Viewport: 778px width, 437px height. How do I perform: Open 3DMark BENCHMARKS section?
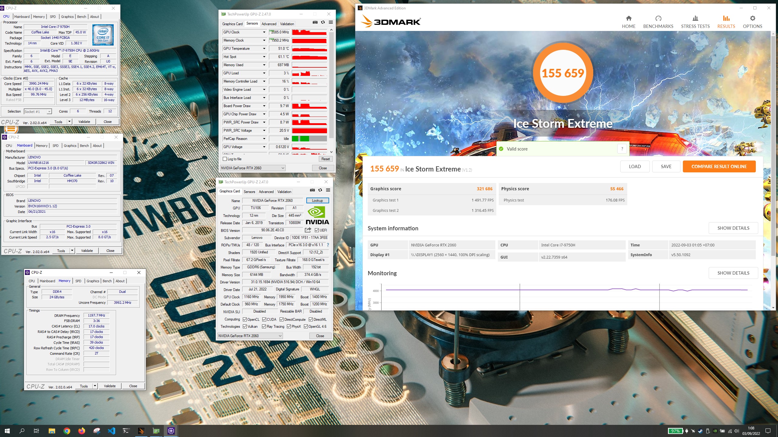click(x=658, y=22)
